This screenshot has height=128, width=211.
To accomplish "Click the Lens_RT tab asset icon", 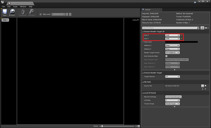I will (x=9, y=4).
